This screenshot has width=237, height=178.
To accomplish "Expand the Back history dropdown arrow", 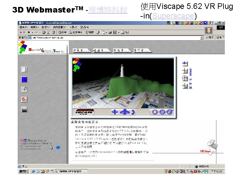I will pyautogui.click(x=32, y=32).
